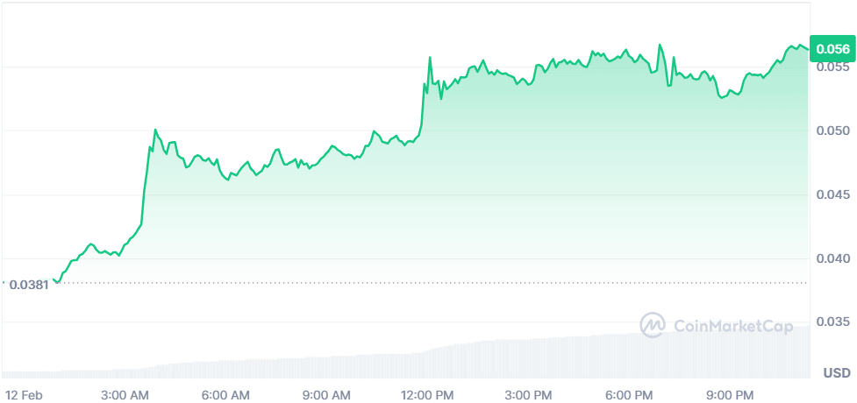Click the dotted opening price baseline

[439, 283]
